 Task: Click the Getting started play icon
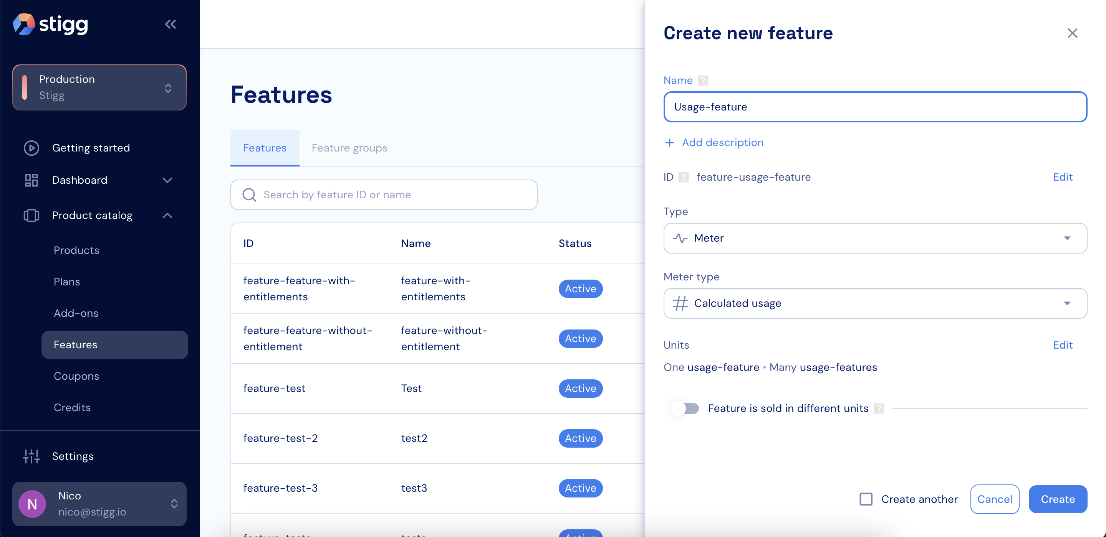[x=31, y=148]
